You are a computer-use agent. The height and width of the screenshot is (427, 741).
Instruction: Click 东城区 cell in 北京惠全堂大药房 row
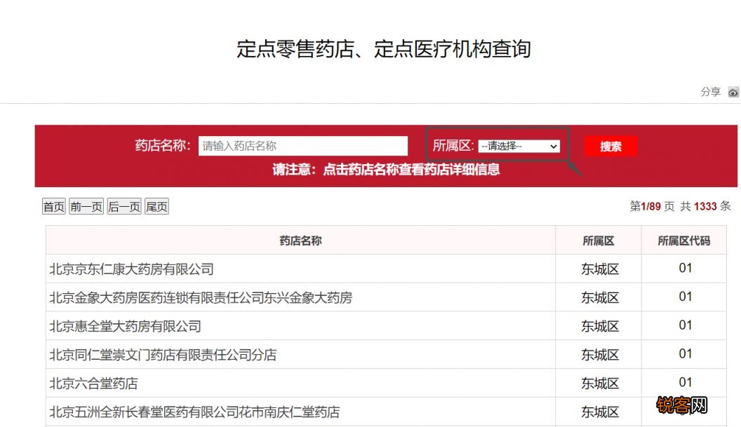tap(600, 327)
